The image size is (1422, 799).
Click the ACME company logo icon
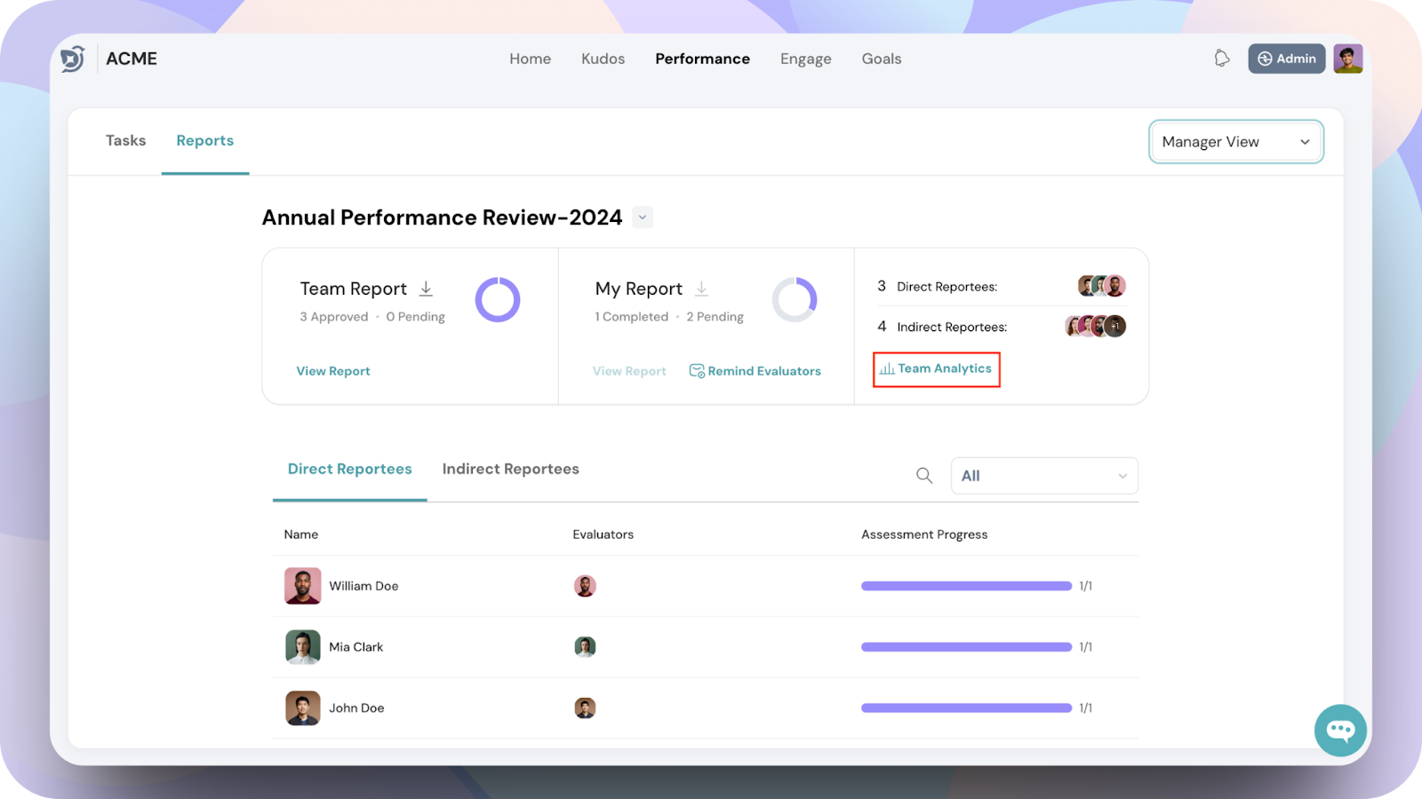click(x=73, y=59)
